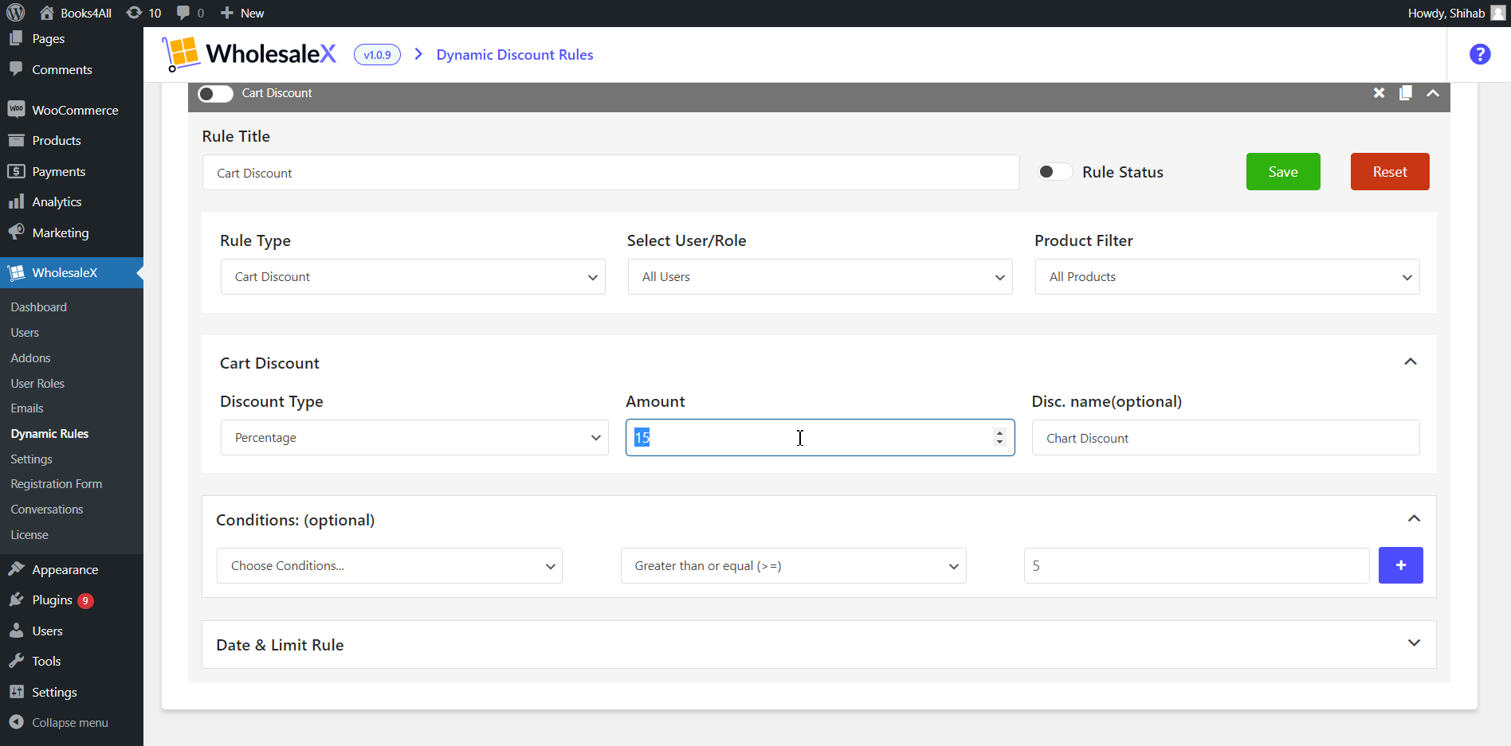Open the Products menu
The image size is (1511, 746).
pos(72,140)
